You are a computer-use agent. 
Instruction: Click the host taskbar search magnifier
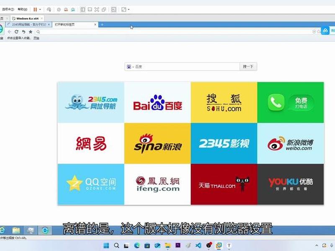click(x=116, y=246)
